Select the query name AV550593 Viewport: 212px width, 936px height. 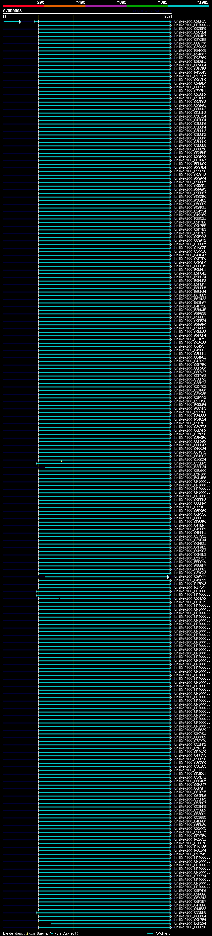tap(12, 11)
